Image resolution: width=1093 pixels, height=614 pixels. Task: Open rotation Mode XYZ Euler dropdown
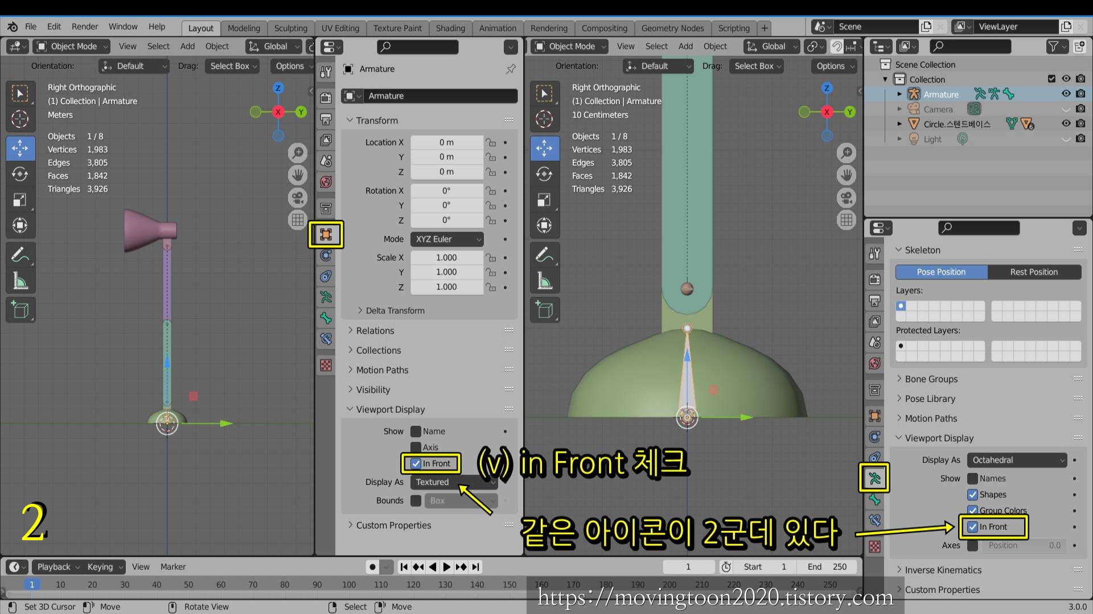pyautogui.click(x=447, y=239)
